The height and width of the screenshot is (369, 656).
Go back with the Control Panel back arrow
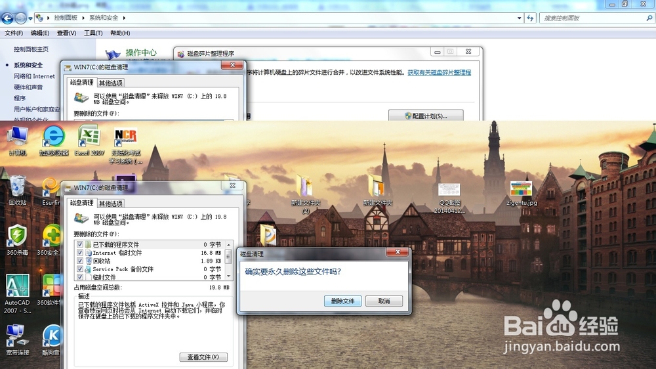click(x=7, y=18)
